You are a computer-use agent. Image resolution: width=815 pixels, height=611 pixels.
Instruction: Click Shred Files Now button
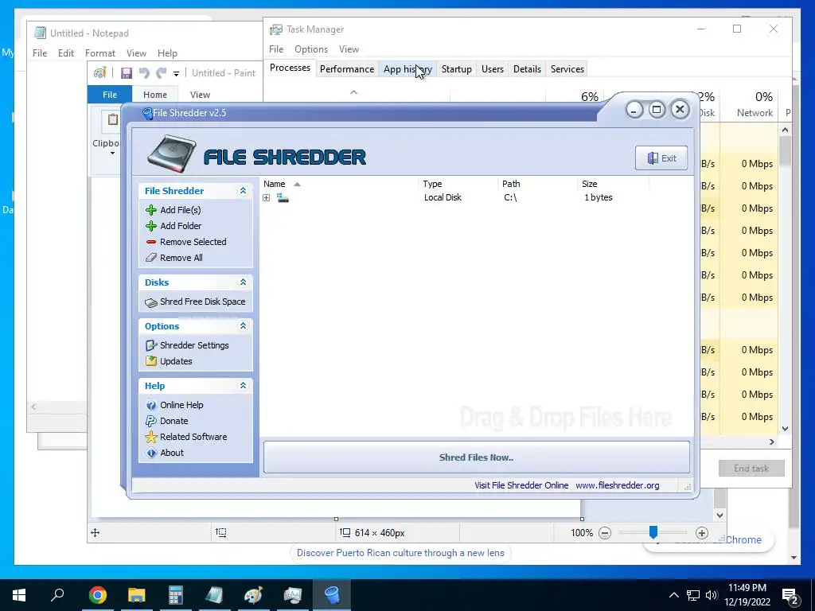point(477,457)
